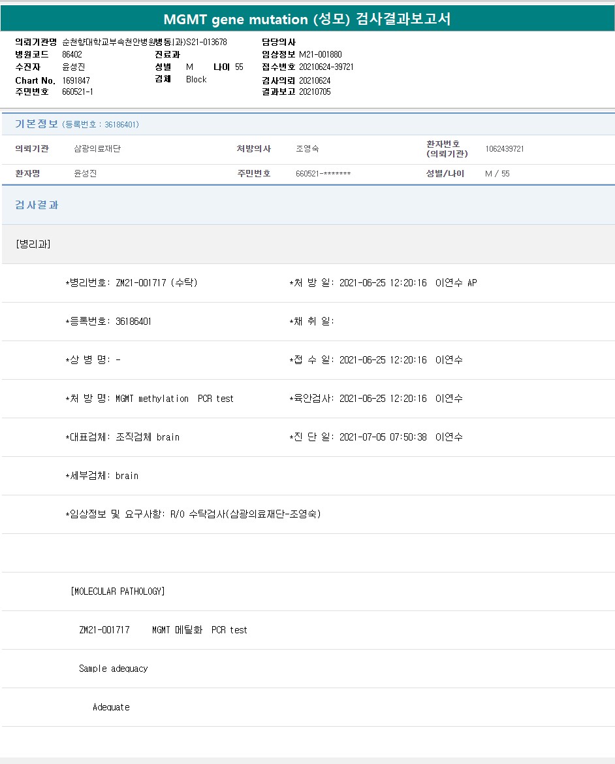Image resolution: width=615 pixels, height=764 pixels.
Task: Select 접수번호 20210624-39721 in header
Action: coord(326,67)
